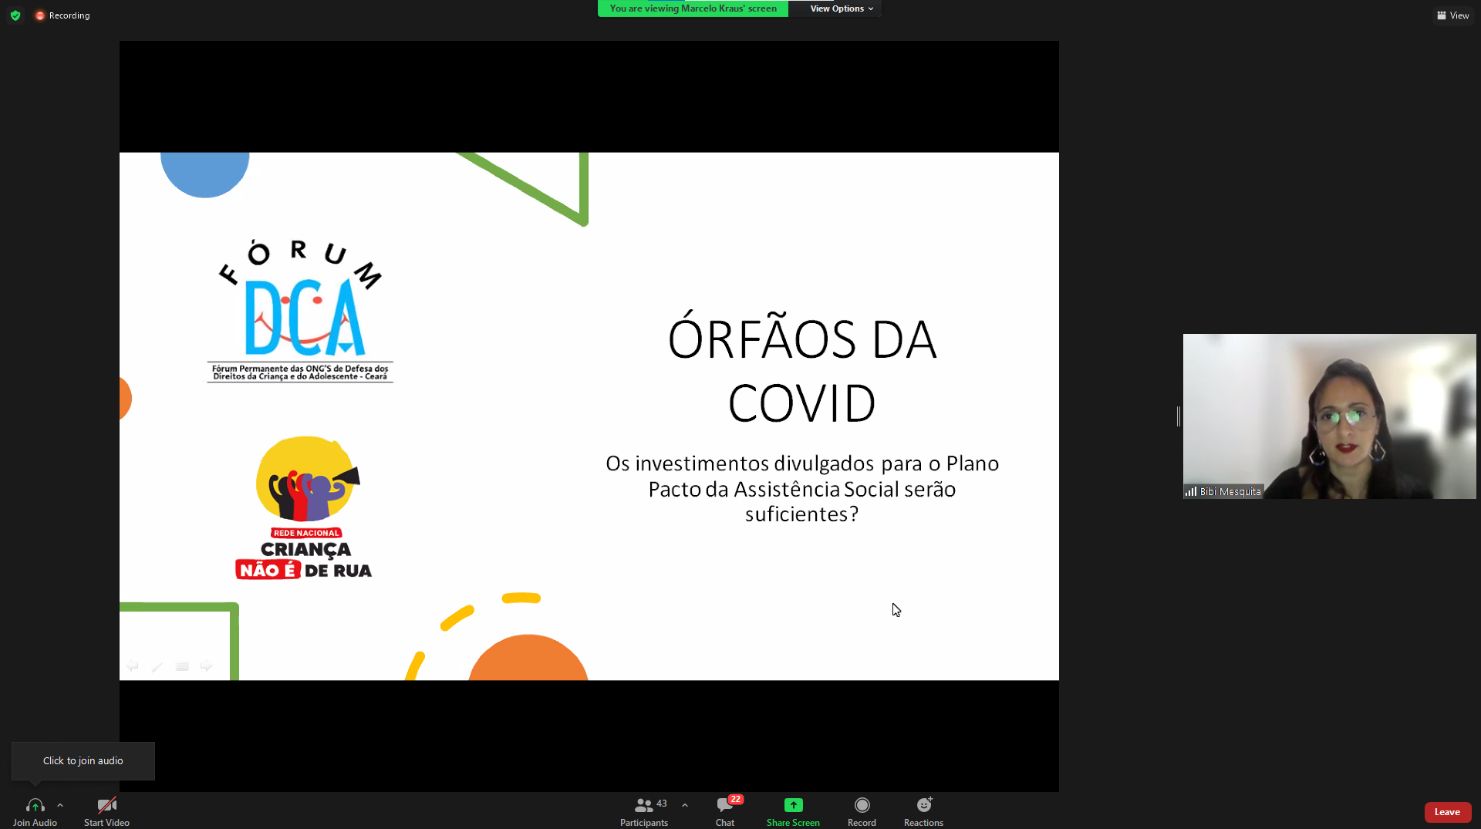Click the Join Audio headphone icon

coord(35,806)
